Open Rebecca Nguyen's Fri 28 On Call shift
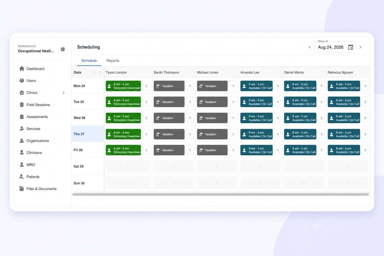 [x=344, y=150]
